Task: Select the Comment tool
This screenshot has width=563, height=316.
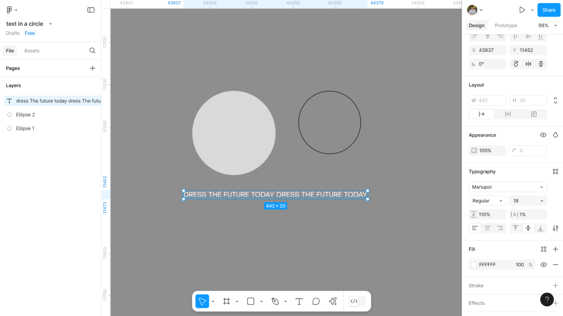Action: pos(316,301)
